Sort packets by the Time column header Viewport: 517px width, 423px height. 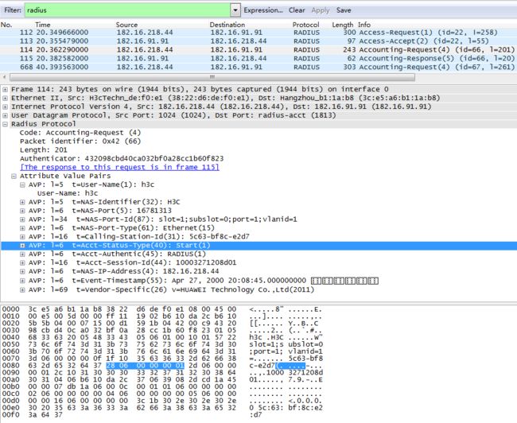point(43,25)
